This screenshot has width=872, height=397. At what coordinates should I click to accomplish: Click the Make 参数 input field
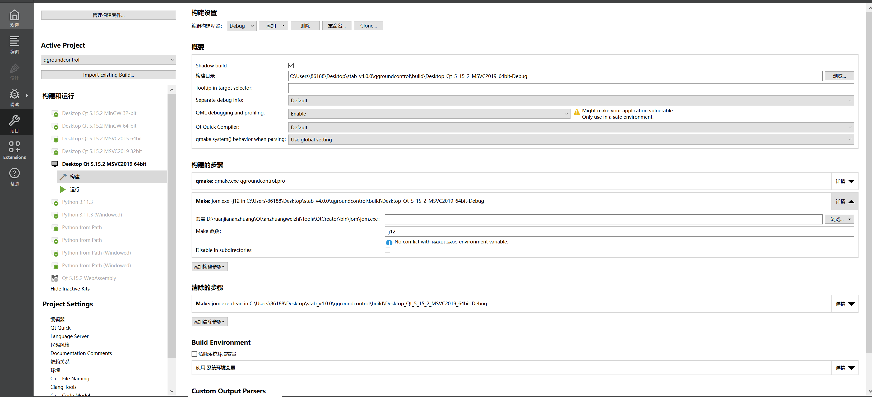[619, 232]
